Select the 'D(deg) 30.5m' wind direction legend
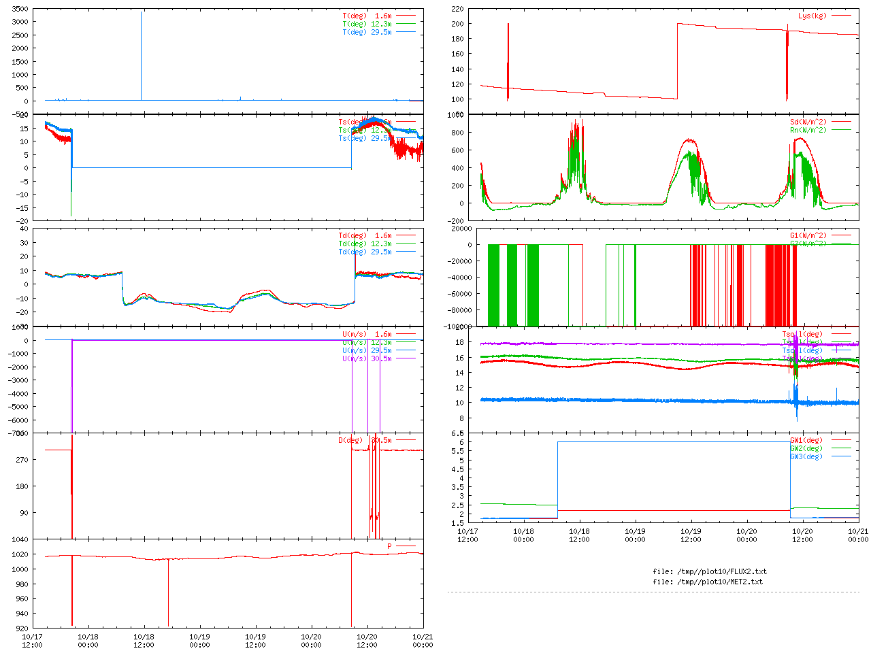Screen dimensions: 871x653 [365, 440]
